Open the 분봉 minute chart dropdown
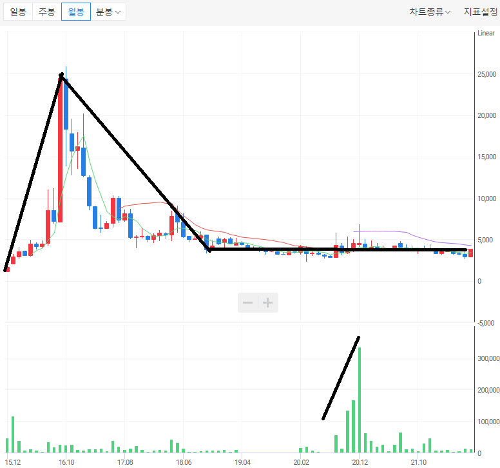Image resolution: width=500 pixels, height=468 pixels. pos(108,12)
